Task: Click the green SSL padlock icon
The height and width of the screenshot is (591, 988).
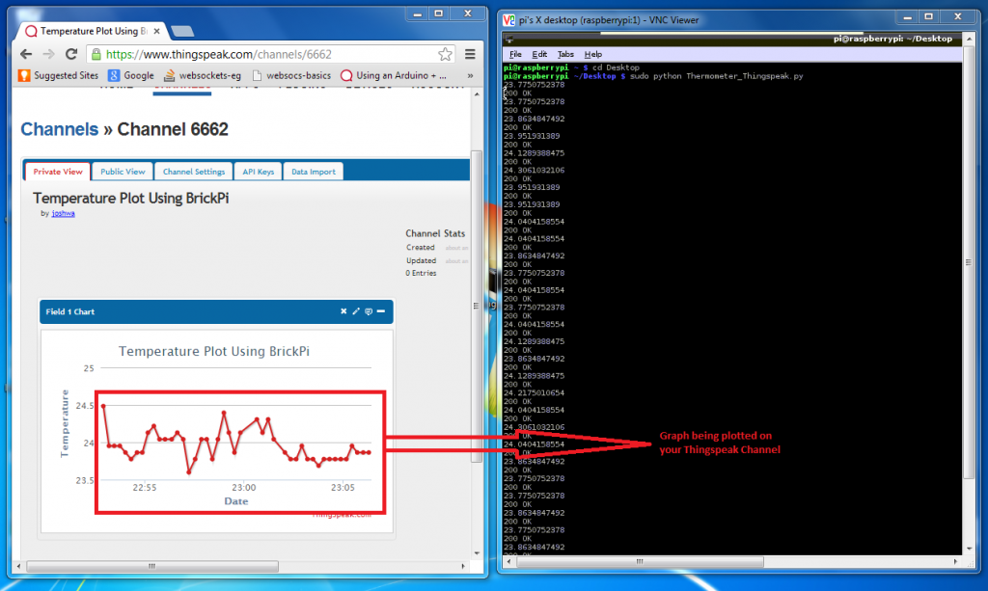Action: coord(96,54)
